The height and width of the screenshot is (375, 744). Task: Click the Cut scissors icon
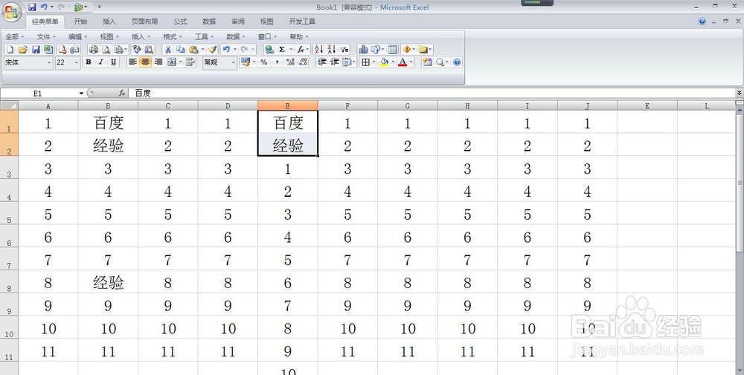167,49
